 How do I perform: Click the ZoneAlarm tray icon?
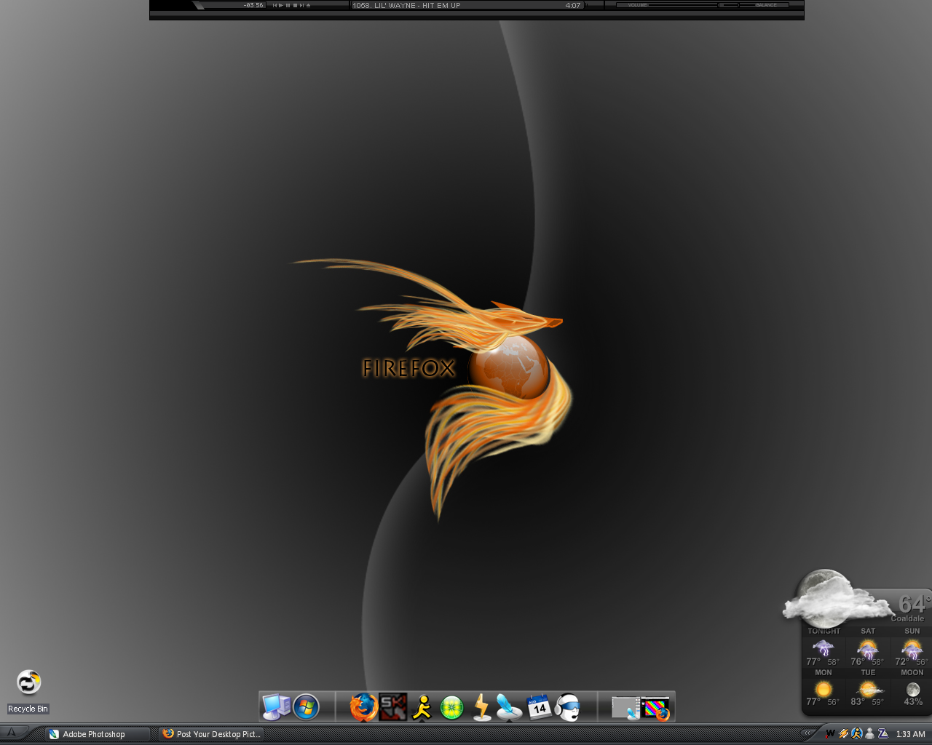882,733
